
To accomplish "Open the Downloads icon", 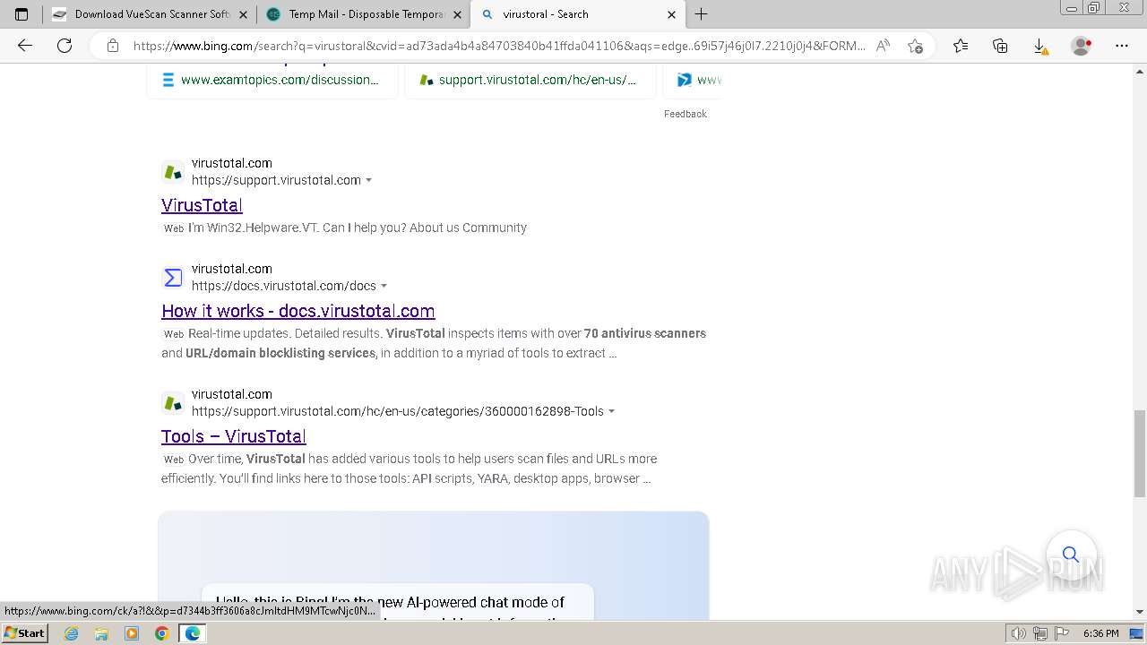I will click(x=1040, y=46).
